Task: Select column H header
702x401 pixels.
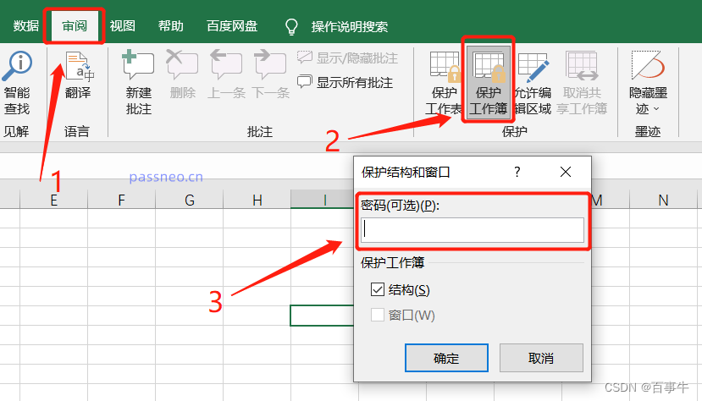Action: (257, 200)
